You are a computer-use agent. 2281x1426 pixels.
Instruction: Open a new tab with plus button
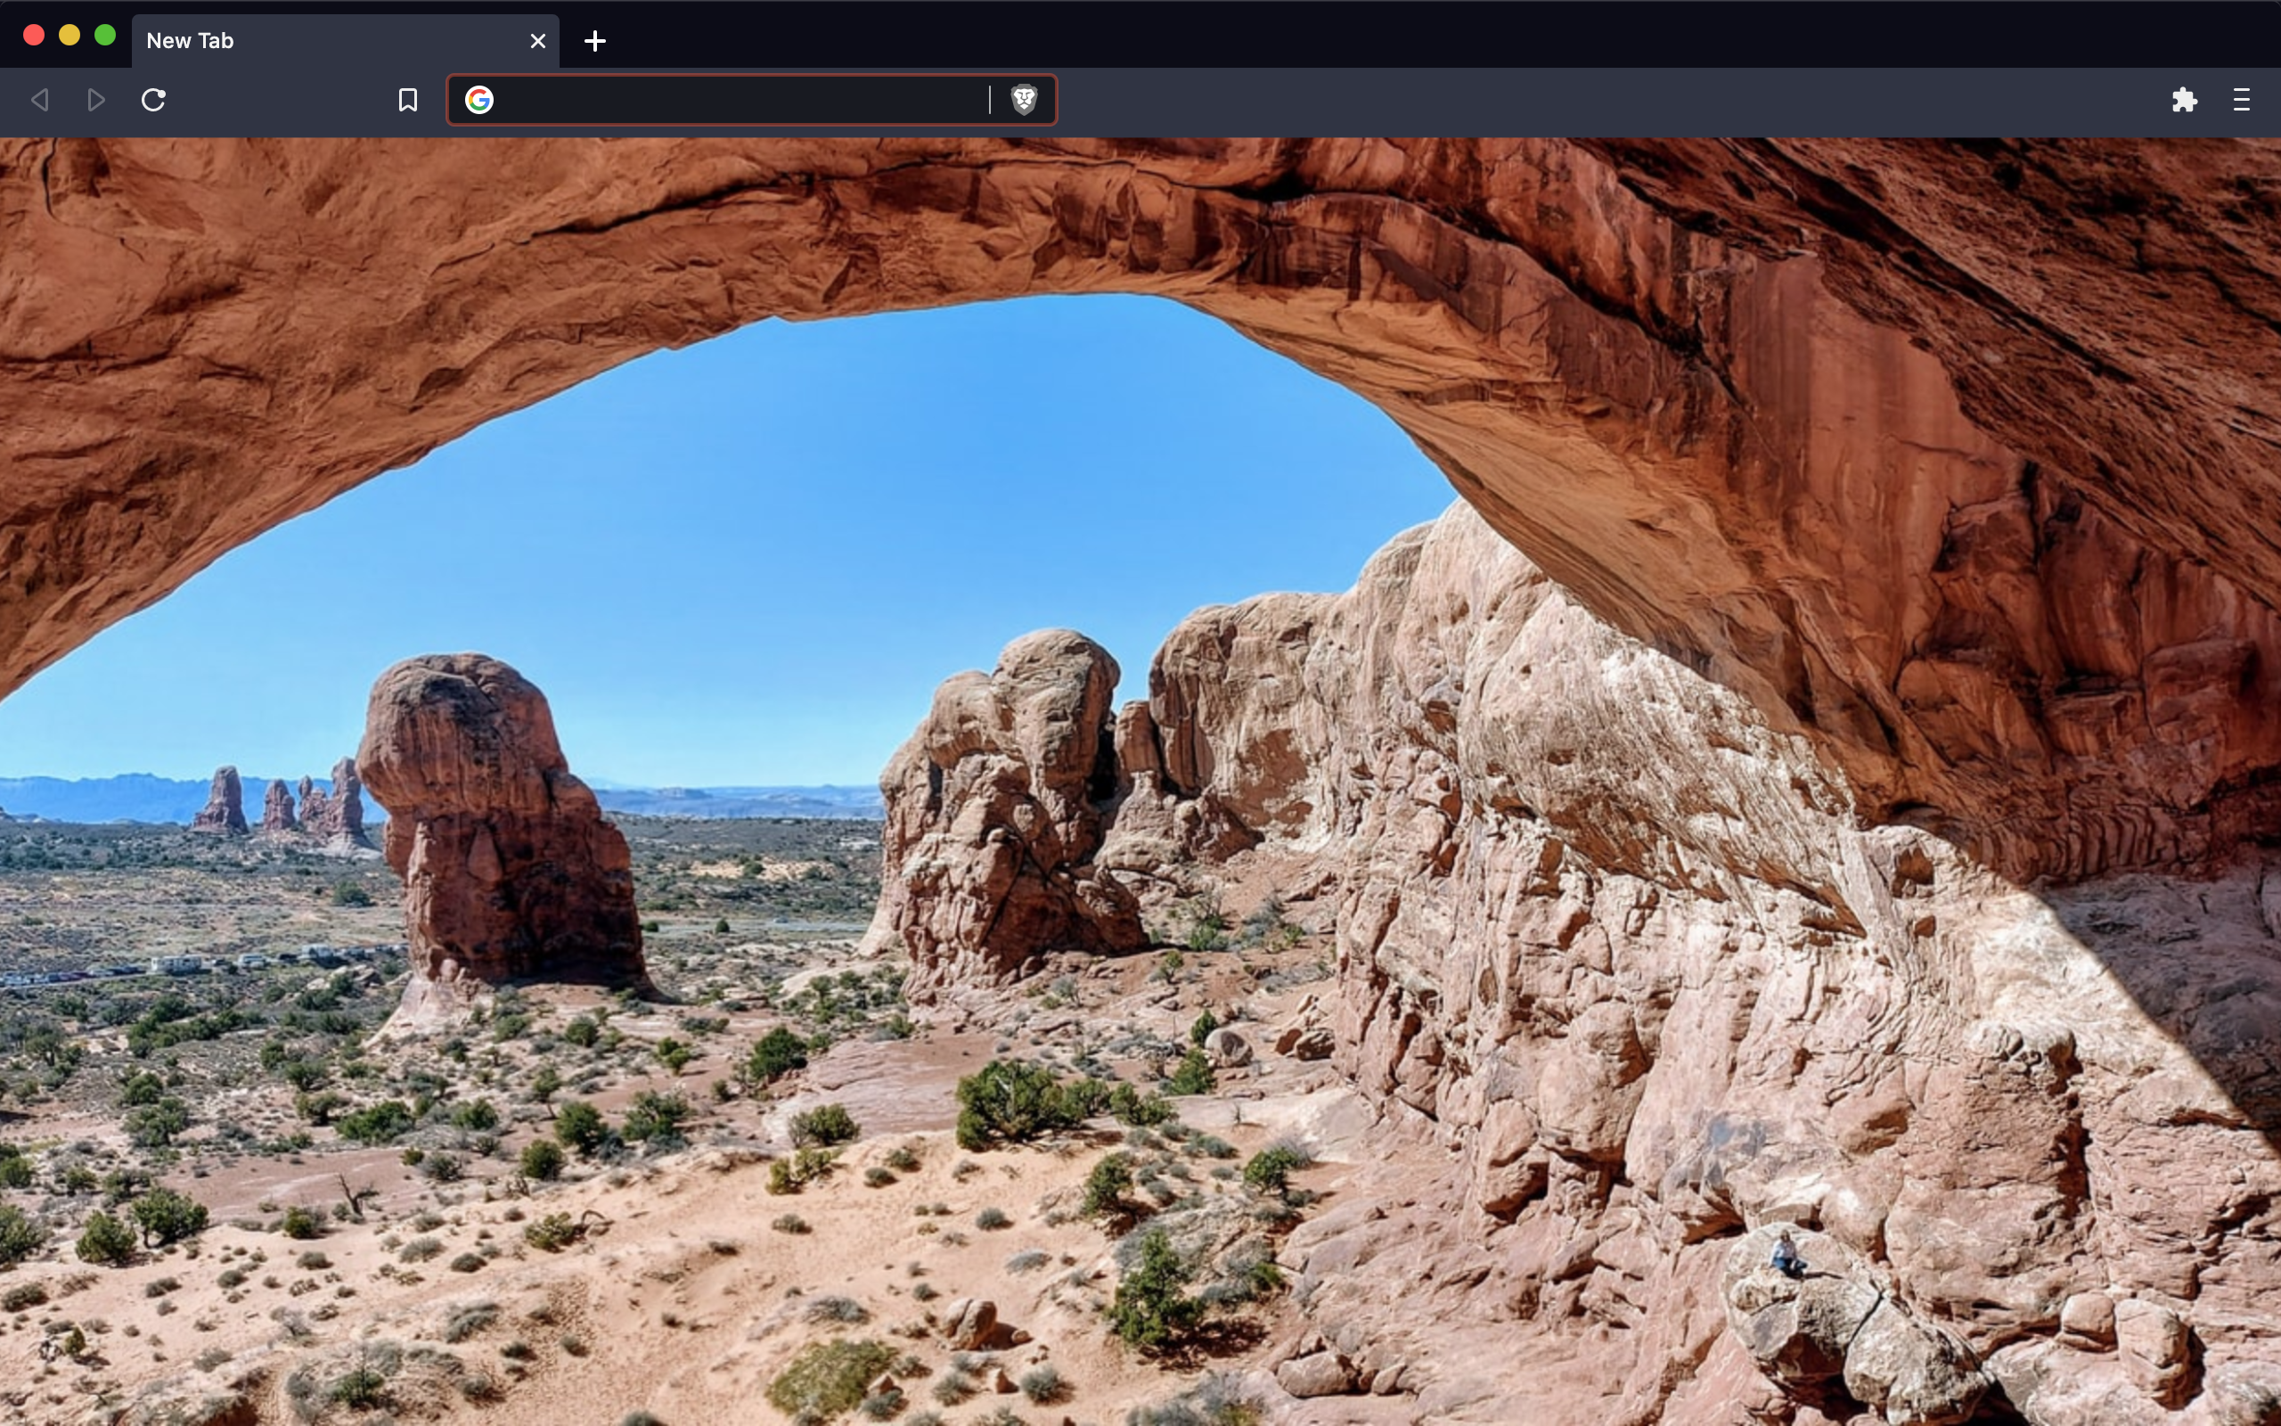[x=595, y=41]
